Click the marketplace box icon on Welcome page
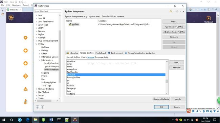The width and height of the screenshot is (220, 123). pos(25,102)
